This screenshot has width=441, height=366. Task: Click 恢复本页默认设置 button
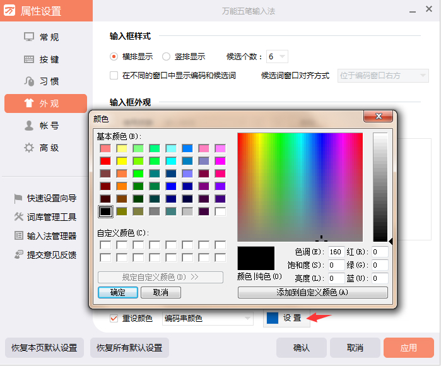(44, 348)
